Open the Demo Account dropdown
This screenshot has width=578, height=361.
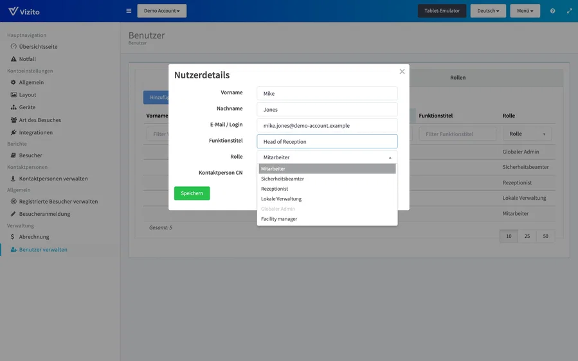pos(162,11)
